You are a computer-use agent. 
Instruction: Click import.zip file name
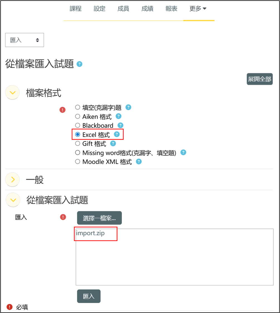[x=90, y=233]
